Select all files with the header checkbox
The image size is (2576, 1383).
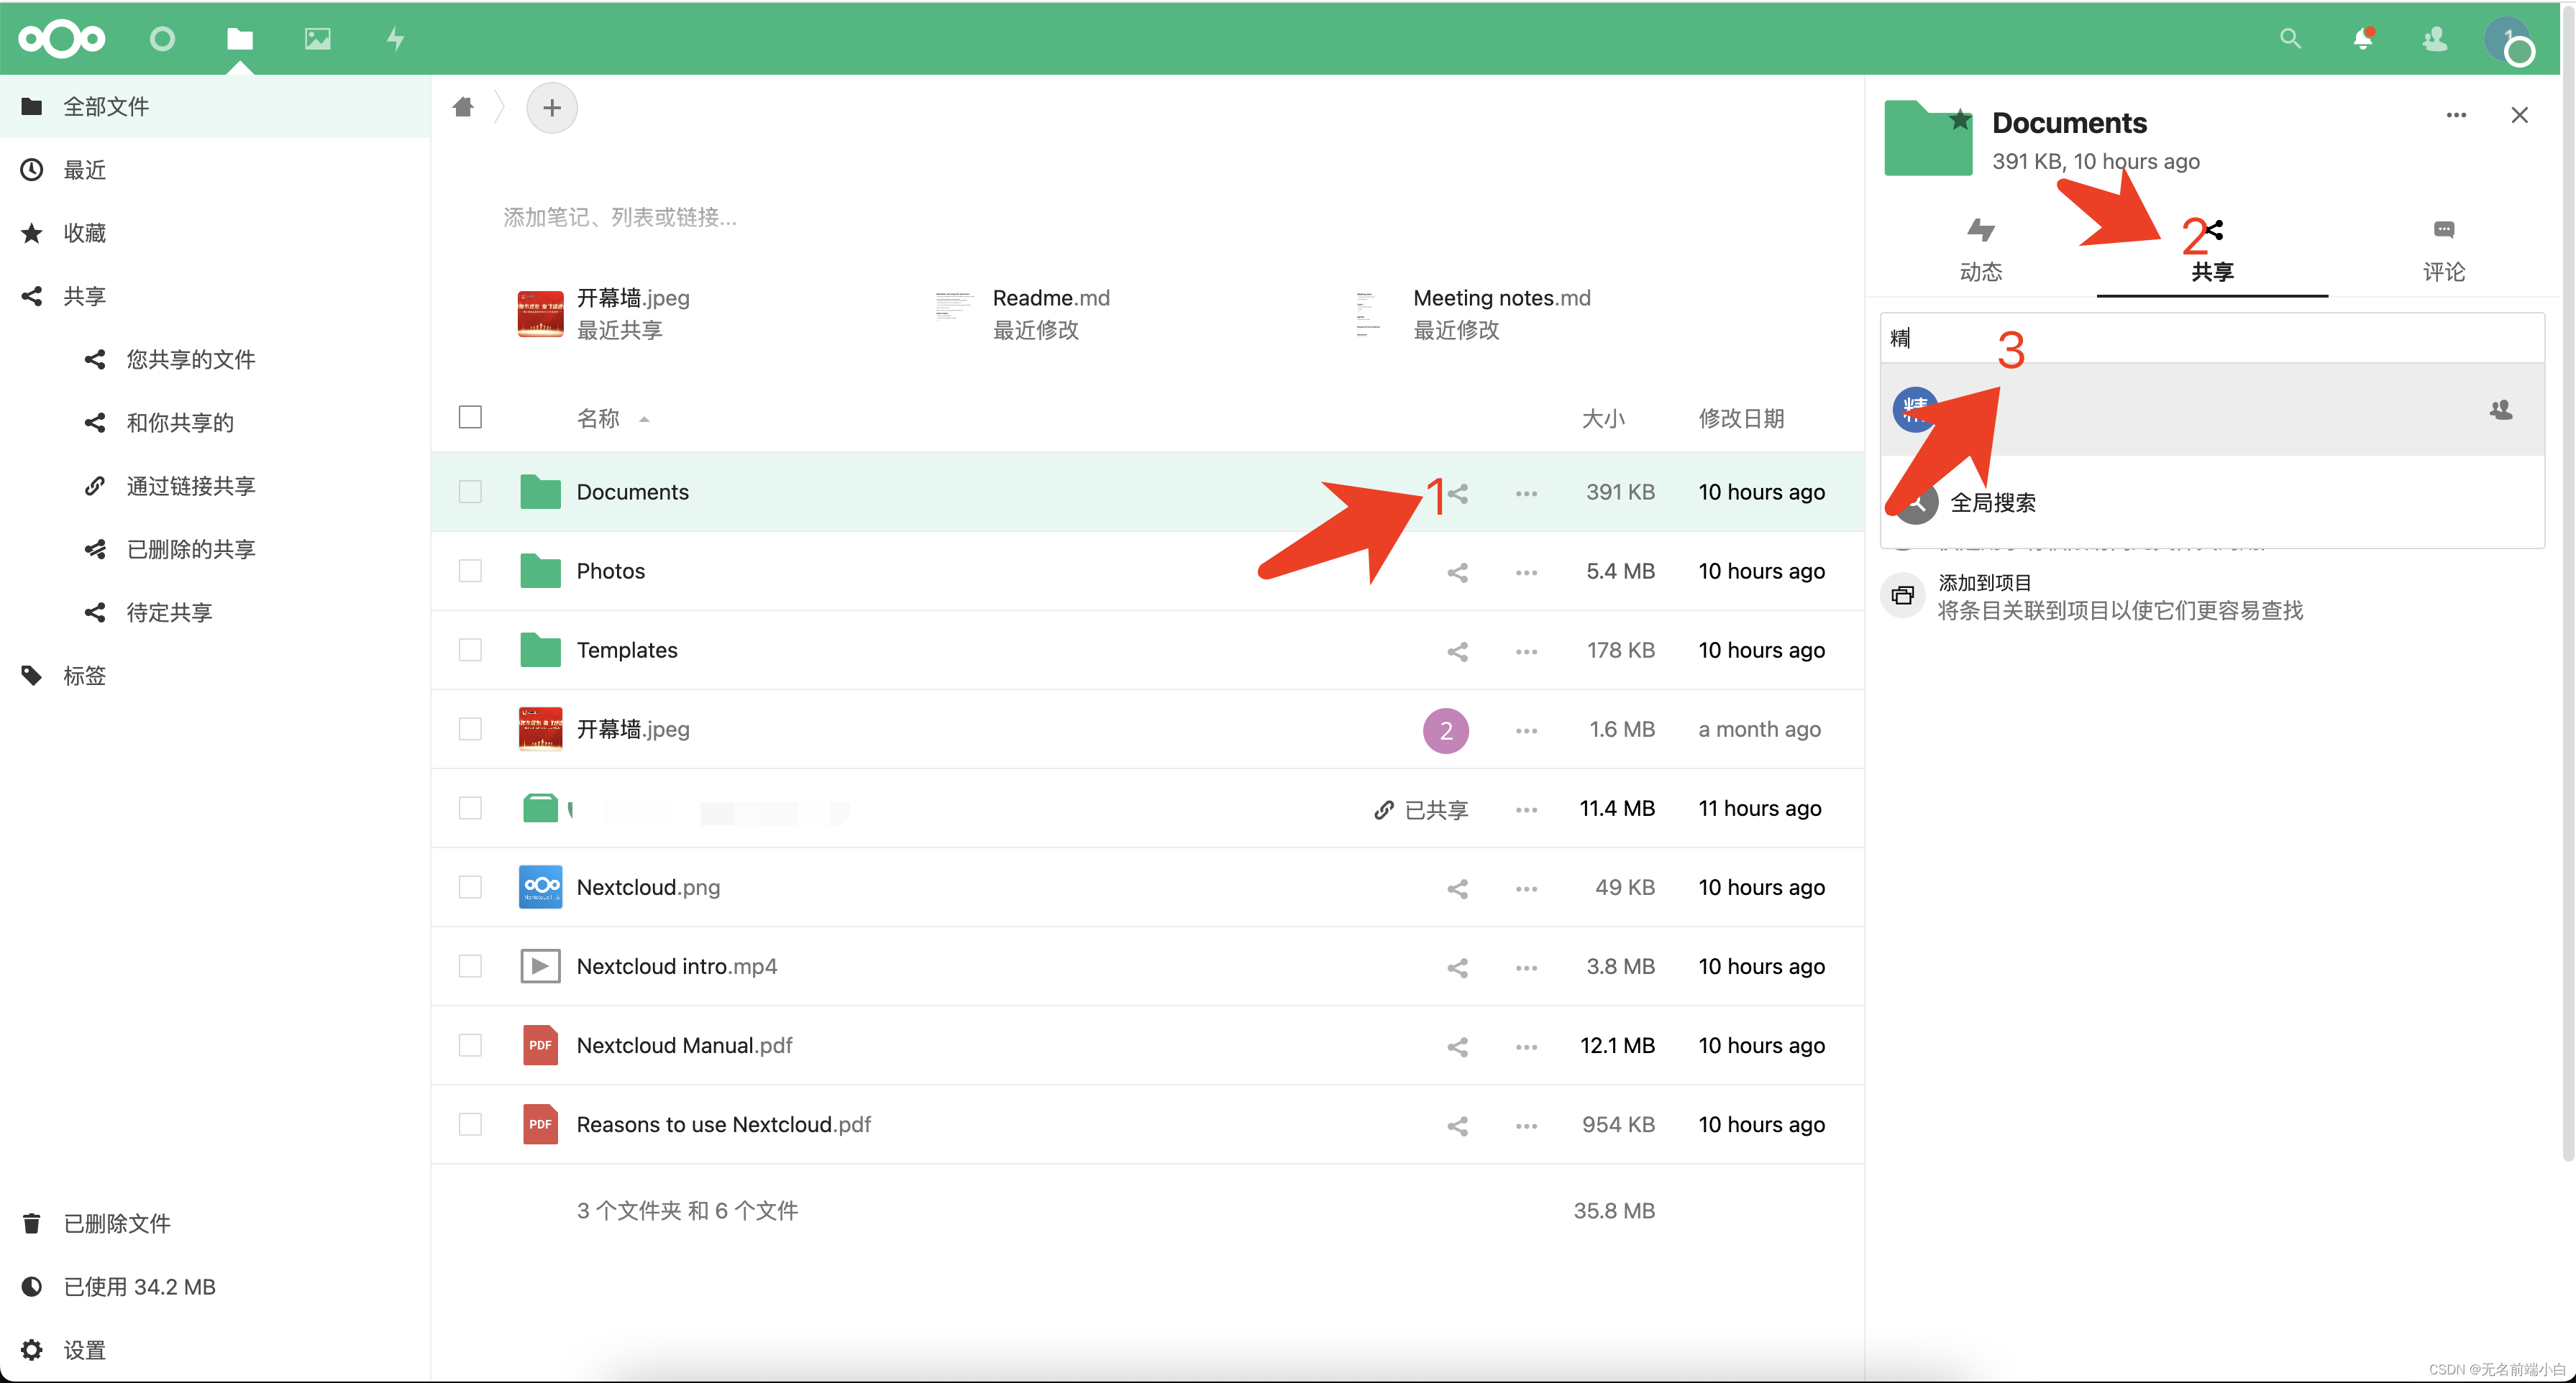point(470,417)
